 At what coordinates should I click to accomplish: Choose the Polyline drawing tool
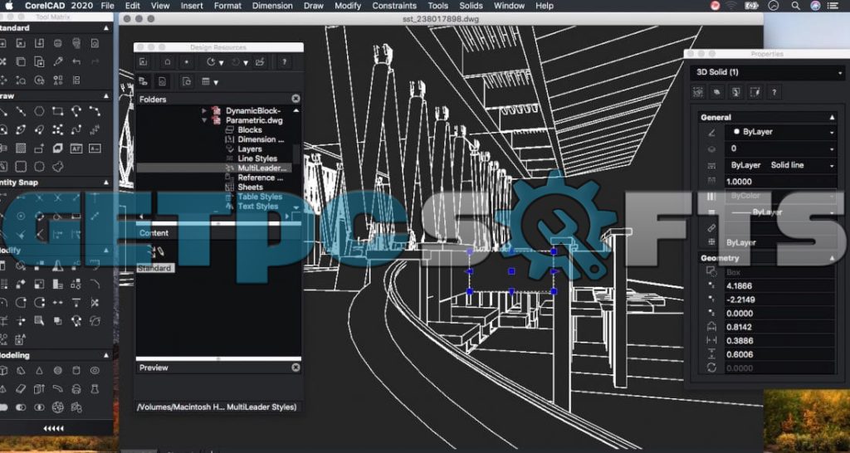click(x=95, y=112)
